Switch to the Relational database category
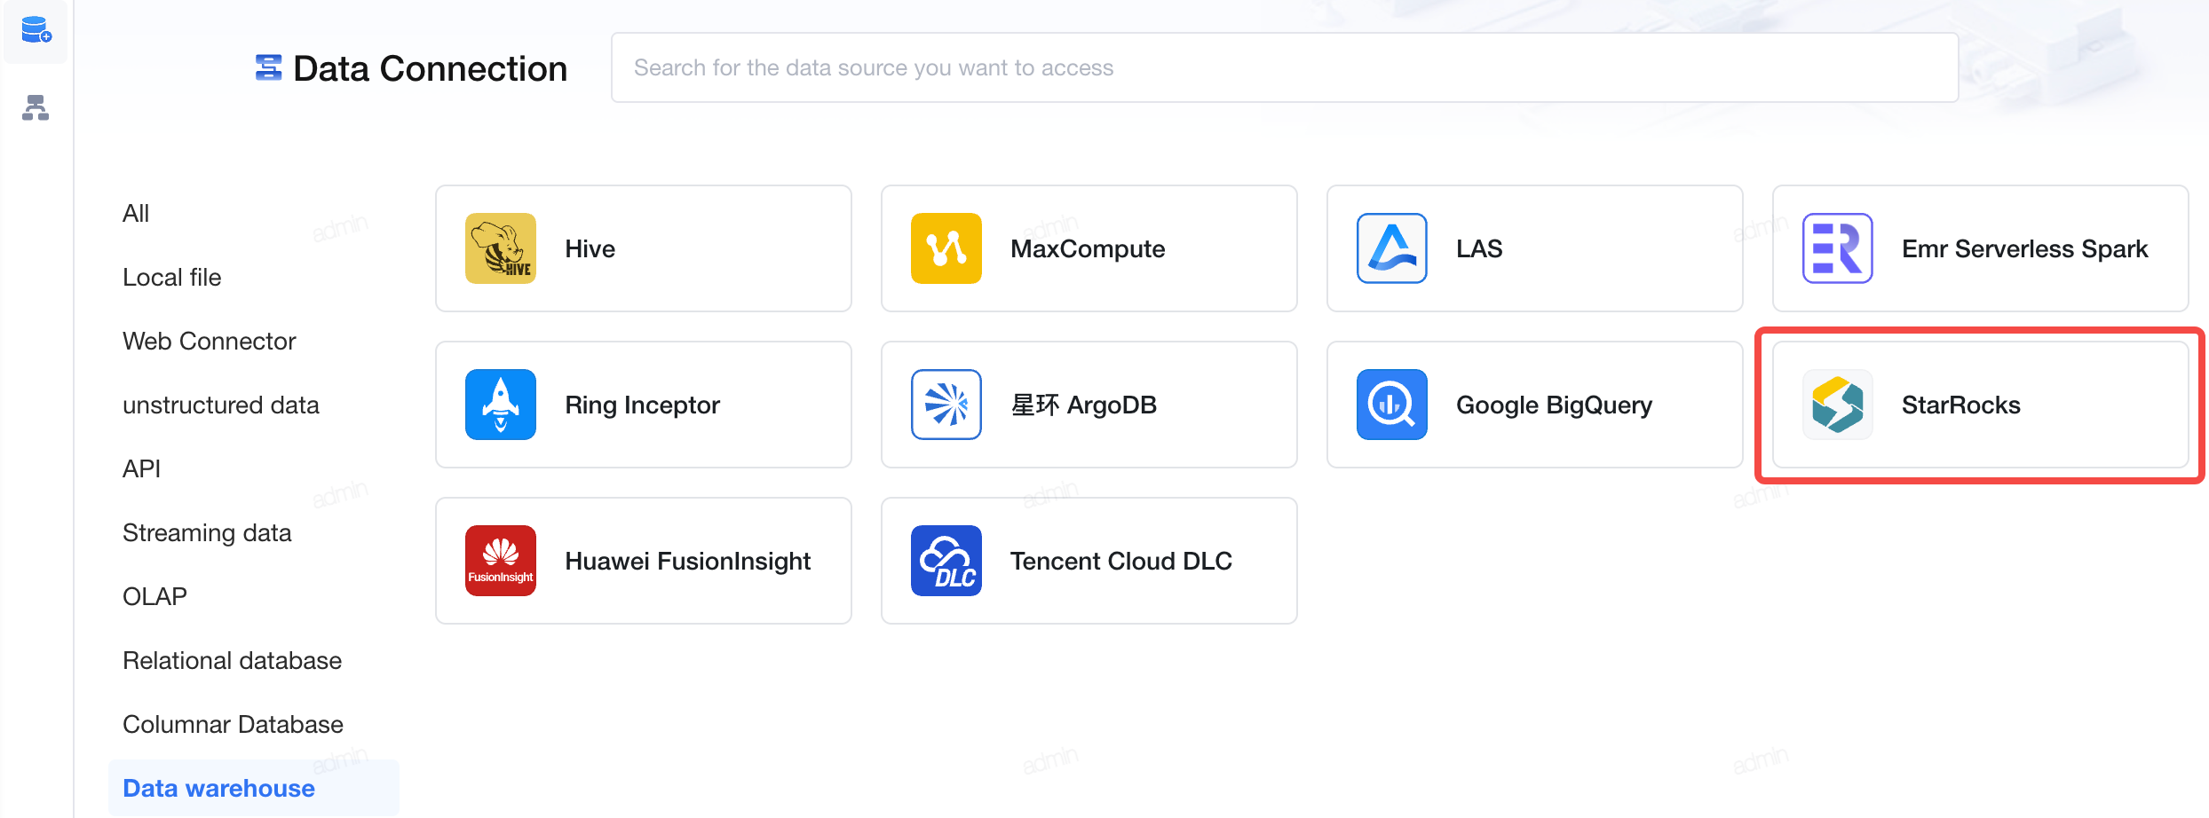Image resolution: width=2209 pixels, height=818 pixels. [232, 660]
